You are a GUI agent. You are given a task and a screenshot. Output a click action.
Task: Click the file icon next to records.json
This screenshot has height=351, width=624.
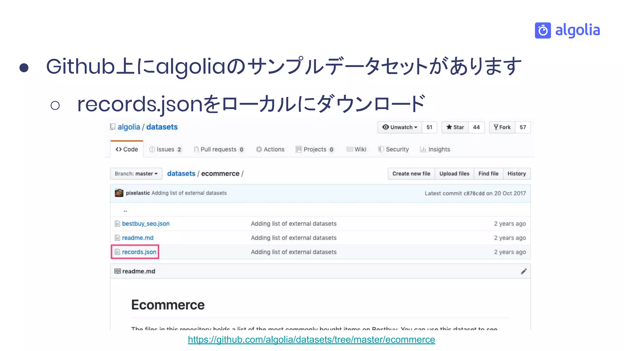tap(117, 252)
